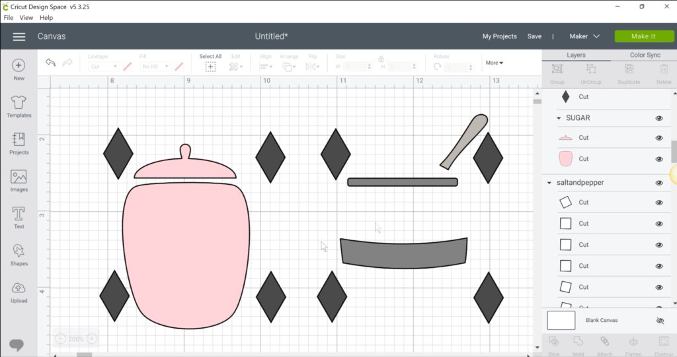Click the Redo arrow
Viewport: 677px width, 357px height.
[67, 63]
